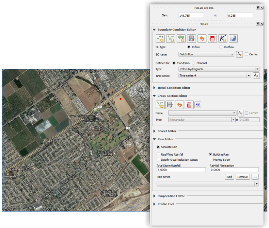Click the add cross-section line icon
The image size is (269, 228).
coord(160,105)
